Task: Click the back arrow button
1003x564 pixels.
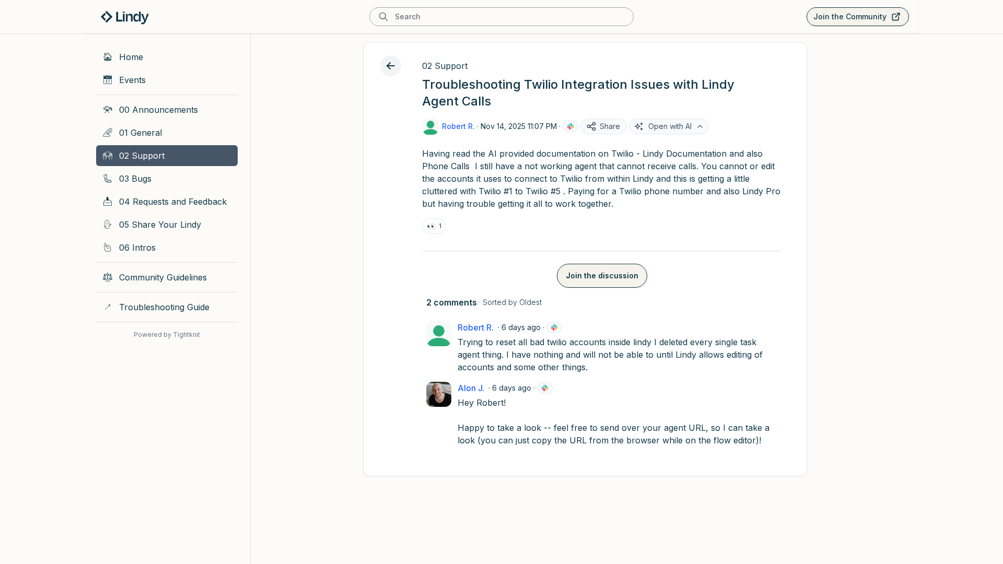Action: [x=390, y=66]
